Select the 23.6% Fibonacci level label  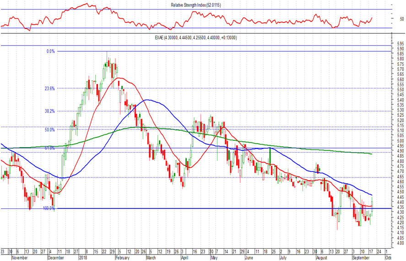[50, 89]
